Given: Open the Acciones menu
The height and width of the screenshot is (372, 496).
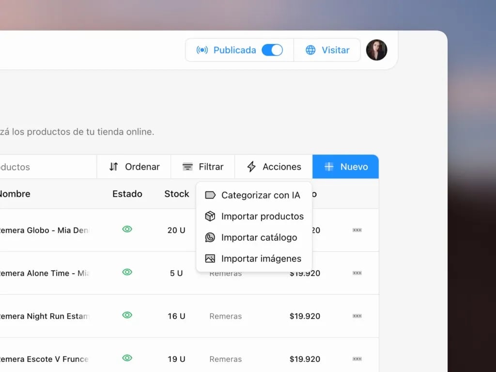Looking at the screenshot, I should (x=274, y=167).
